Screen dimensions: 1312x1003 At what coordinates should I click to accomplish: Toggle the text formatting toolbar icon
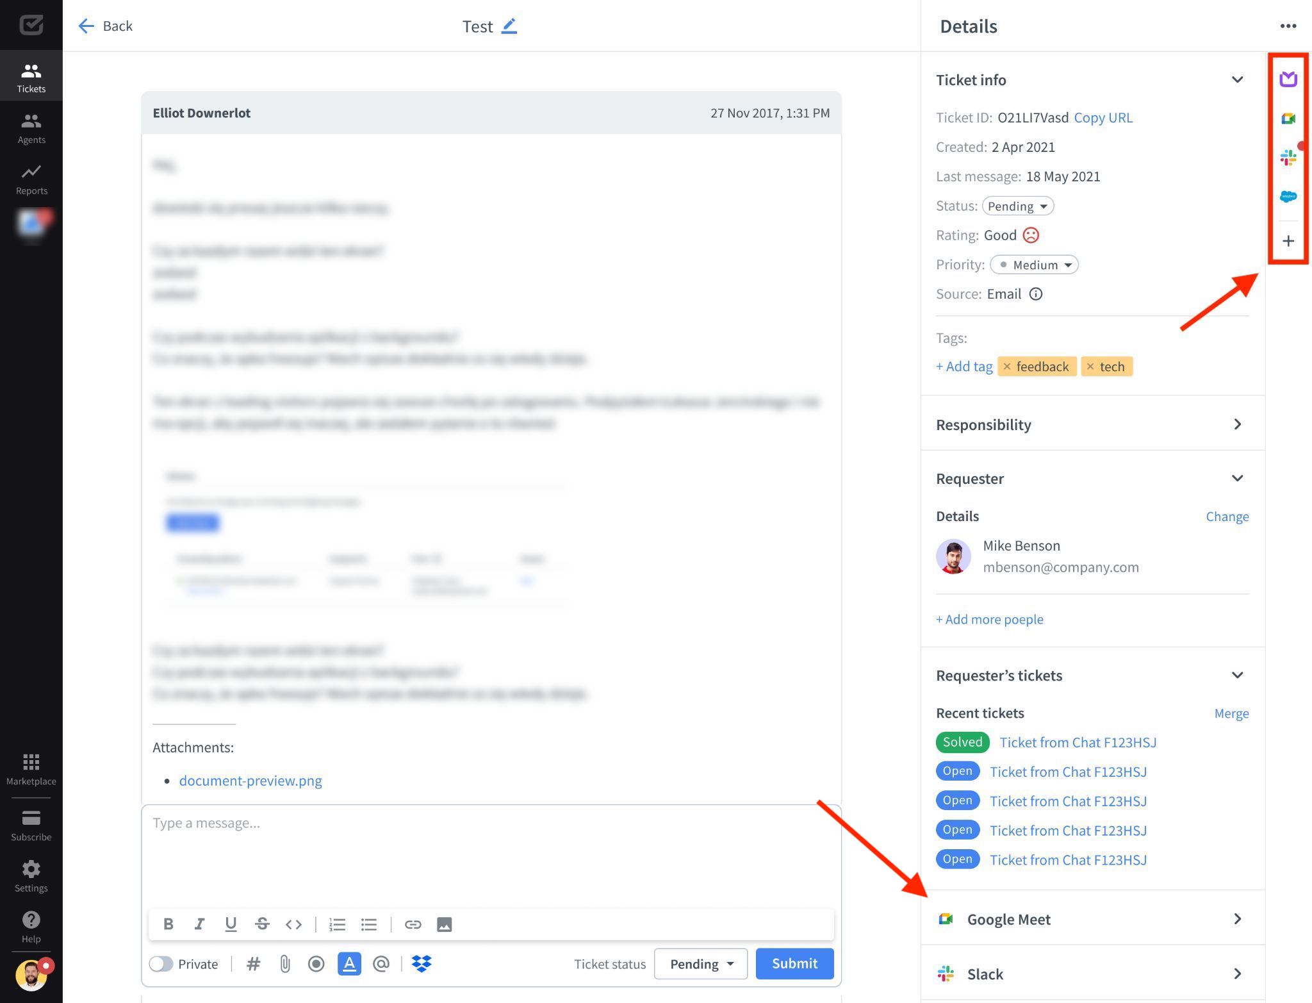(349, 964)
